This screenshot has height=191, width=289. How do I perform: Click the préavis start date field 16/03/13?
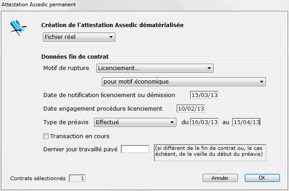click(204, 122)
